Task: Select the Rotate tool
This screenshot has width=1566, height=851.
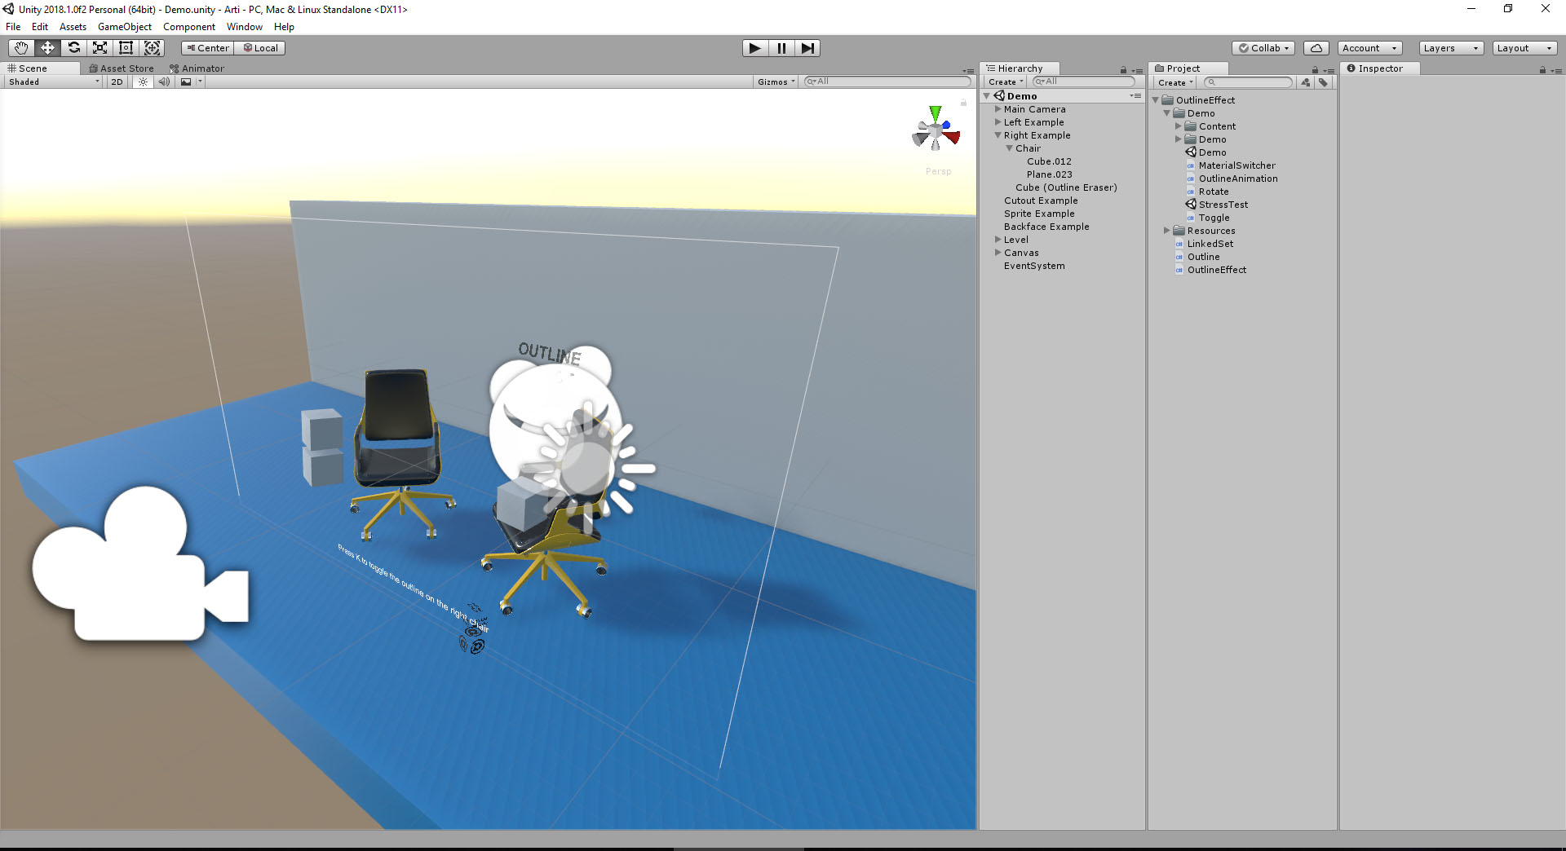Action: coord(73,48)
